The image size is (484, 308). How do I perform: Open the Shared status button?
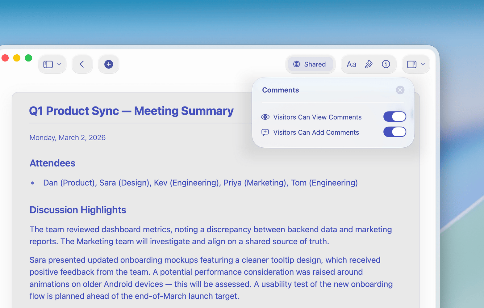point(310,64)
